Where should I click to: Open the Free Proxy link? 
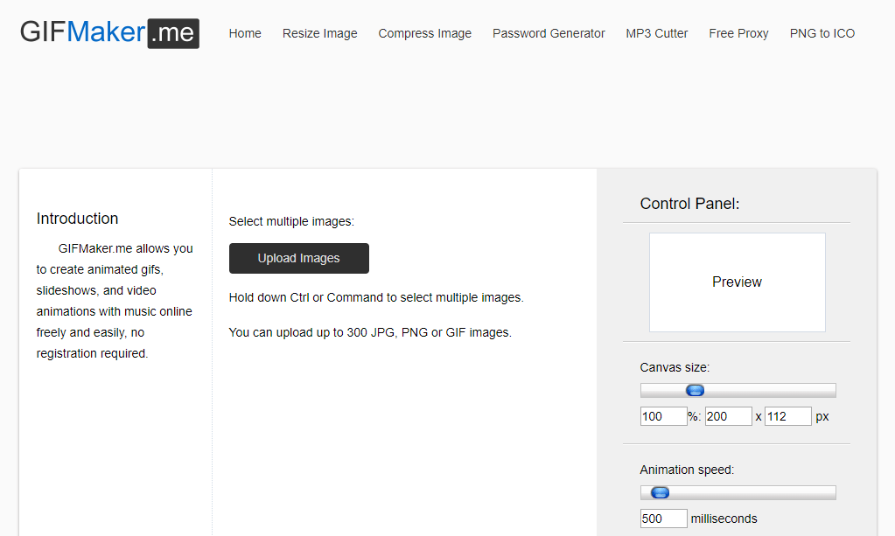(x=738, y=33)
